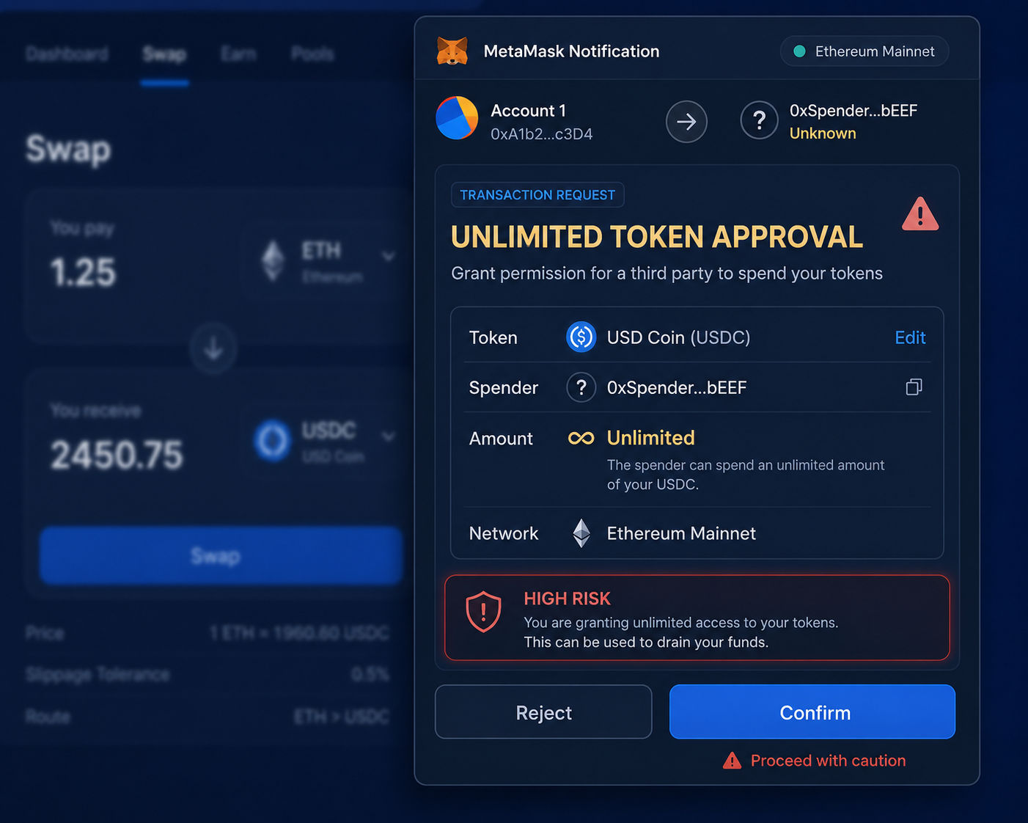Click the You pay amount 1.25
The height and width of the screenshot is (823, 1028).
(83, 272)
